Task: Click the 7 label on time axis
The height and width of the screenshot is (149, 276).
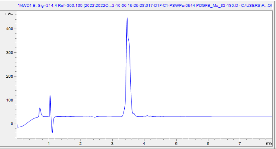Action: pos(240,143)
